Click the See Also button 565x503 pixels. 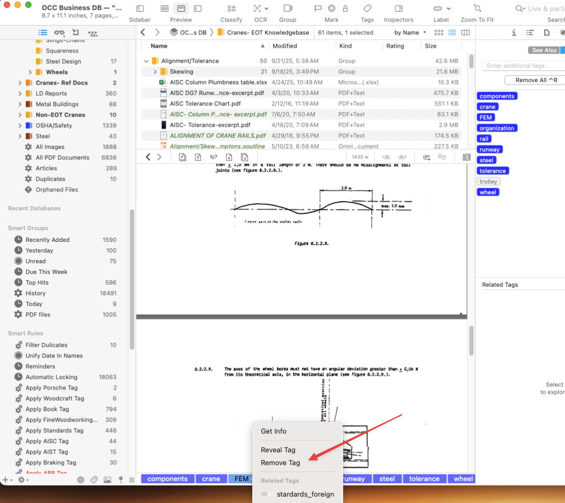click(544, 50)
